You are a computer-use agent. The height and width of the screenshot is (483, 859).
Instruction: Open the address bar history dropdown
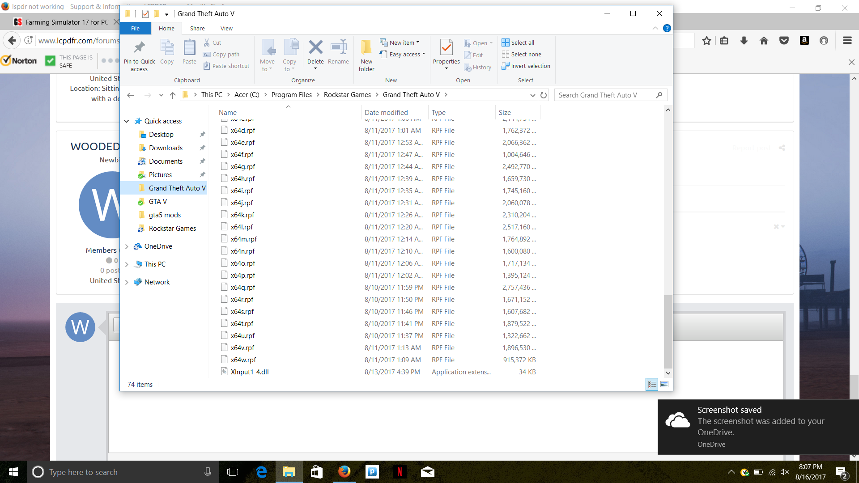tap(532, 95)
